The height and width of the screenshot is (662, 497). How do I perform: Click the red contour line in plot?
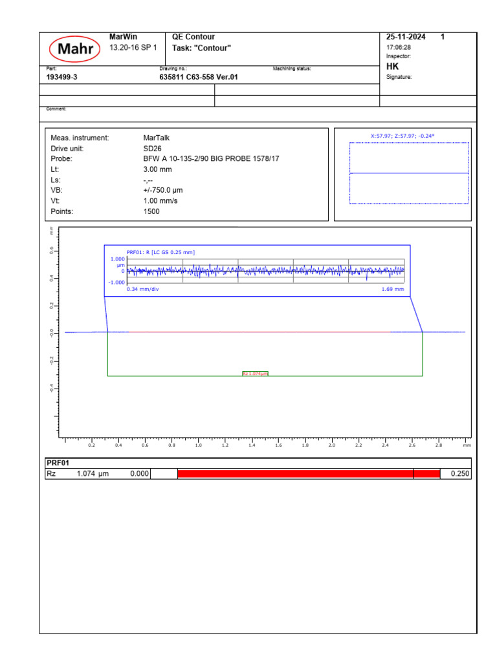point(259,332)
